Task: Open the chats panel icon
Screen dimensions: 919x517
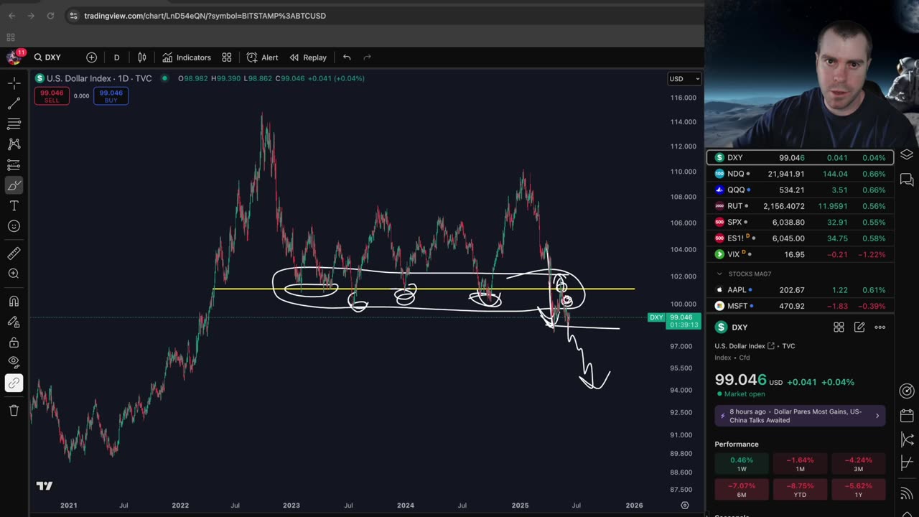Action: click(907, 180)
